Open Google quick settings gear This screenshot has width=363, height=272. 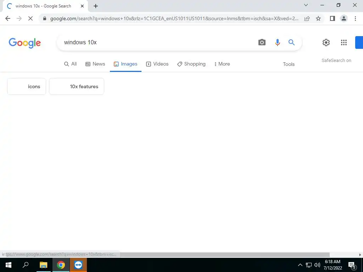(326, 42)
